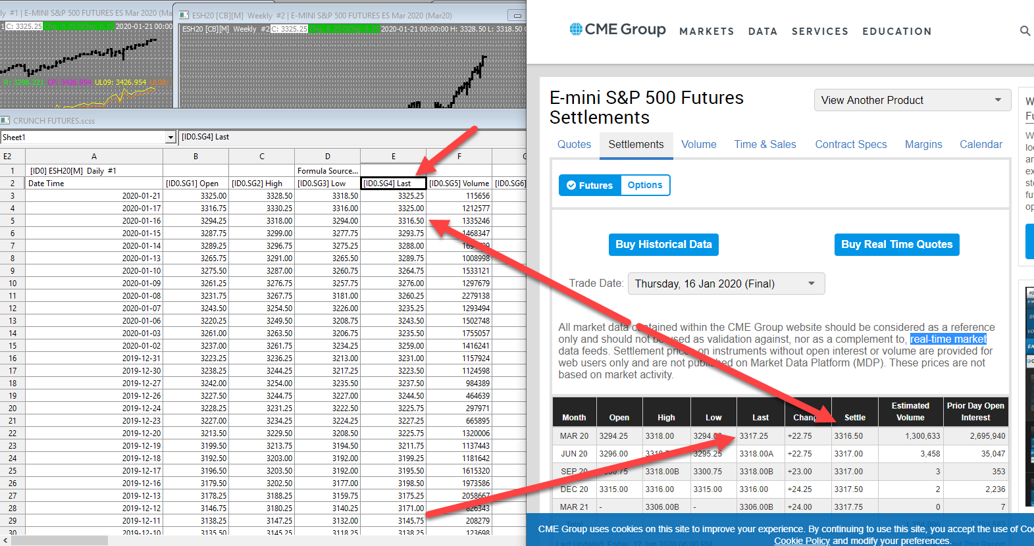Viewport: 1034px width, 546px height.
Task: Open the CME site search magnifier
Action: click(1025, 31)
